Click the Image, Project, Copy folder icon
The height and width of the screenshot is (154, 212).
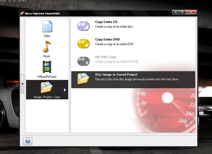(47, 87)
